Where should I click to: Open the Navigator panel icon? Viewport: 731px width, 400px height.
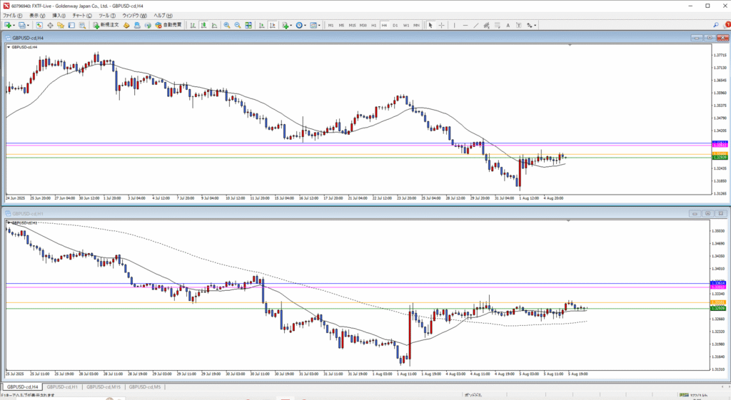click(61, 25)
